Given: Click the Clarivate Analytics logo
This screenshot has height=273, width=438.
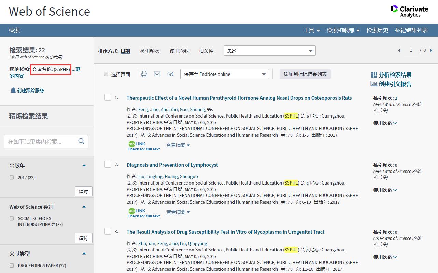Looking at the screenshot, I should pyautogui.click(x=410, y=11).
